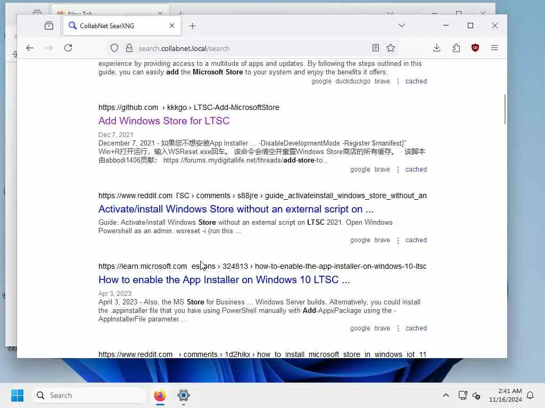This screenshot has width=545, height=408.
Task: Open the notifications bell icon
Action: pyautogui.click(x=530, y=395)
